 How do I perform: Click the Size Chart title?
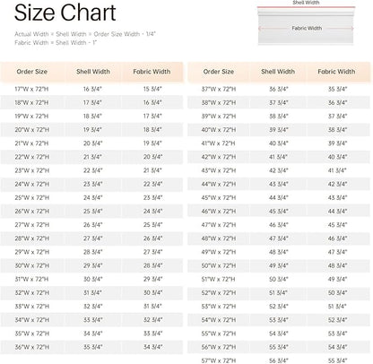tap(65, 13)
